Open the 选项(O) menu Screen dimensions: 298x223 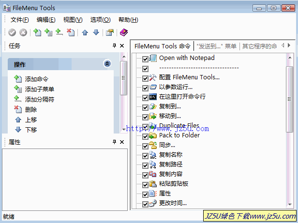tap(100, 19)
